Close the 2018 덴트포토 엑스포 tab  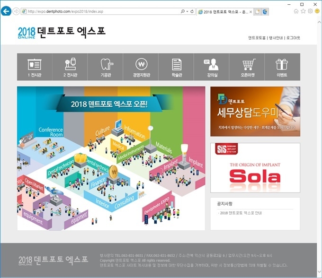(250, 12)
